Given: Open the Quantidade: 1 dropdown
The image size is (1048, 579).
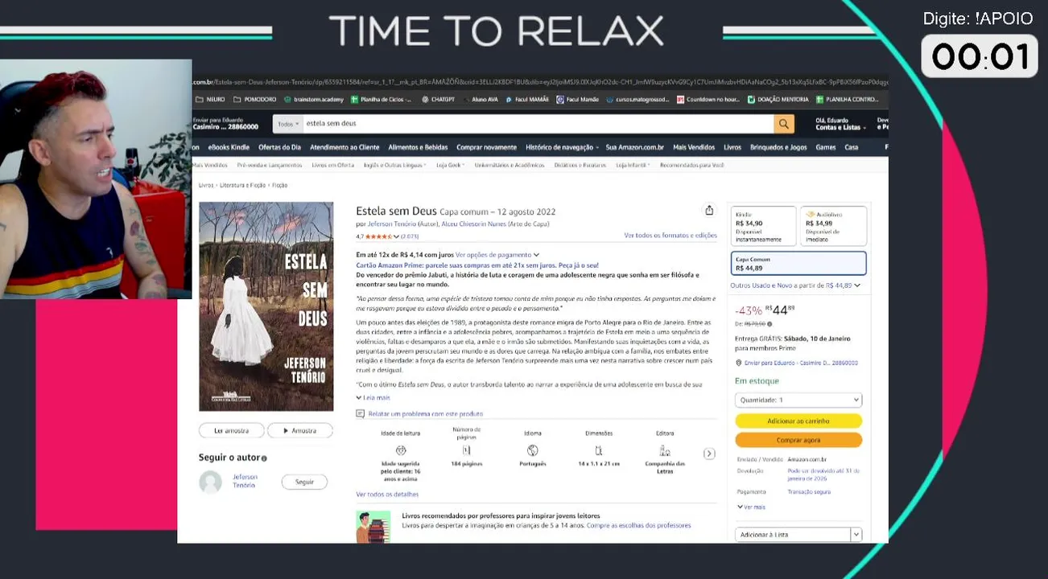Looking at the screenshot, I should click(798, 400).
